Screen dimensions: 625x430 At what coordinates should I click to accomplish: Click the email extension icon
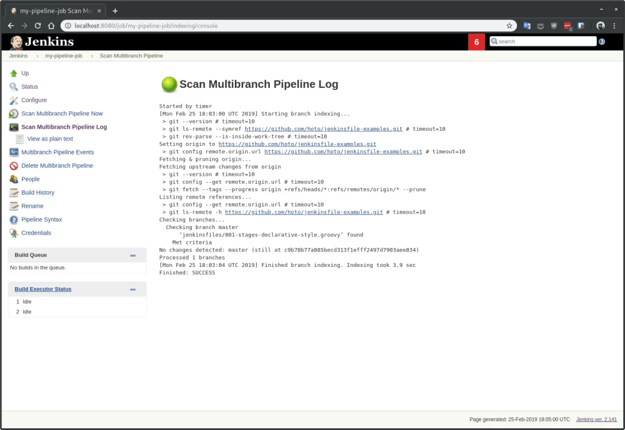pos(540,26)
